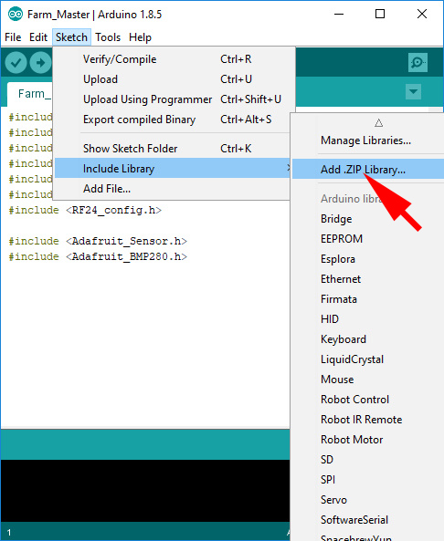The height and width of the screenshot is (541, 444).
Task: Minimize the Arduino window
Action: 339,15
